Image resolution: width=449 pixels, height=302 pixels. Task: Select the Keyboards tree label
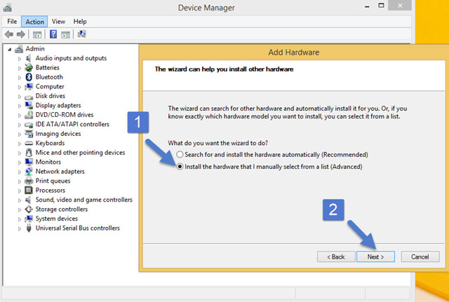pyautogui.click(x=50, y=143)
